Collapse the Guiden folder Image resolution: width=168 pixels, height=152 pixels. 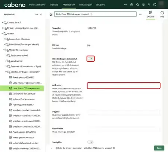(2, 33)
